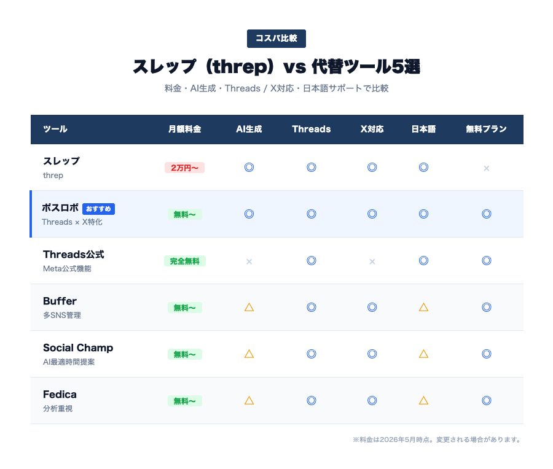This screenshot has width=553, height=469.
Task: Click the subtitle line starting with 料金・AI生成
Action: (276, 88)
